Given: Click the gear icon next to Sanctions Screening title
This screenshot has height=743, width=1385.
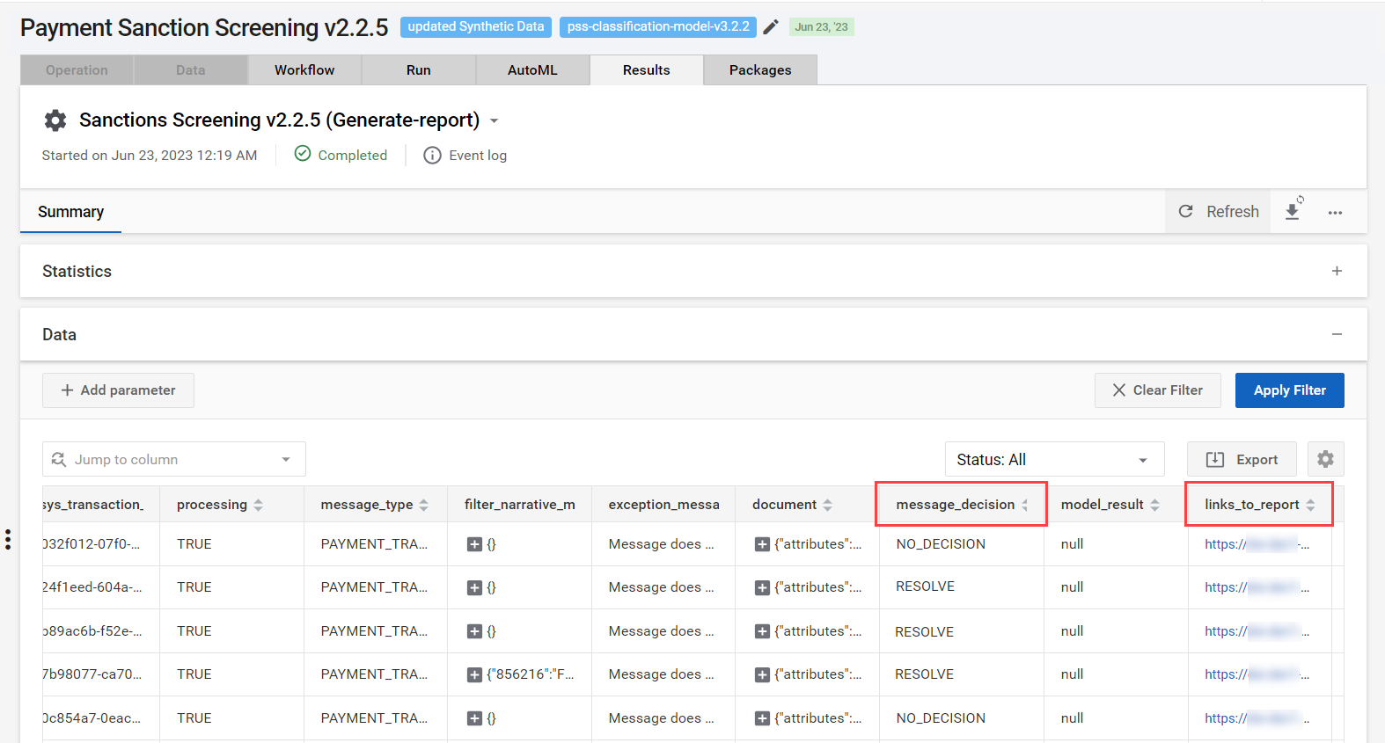Looking at the screenshot, I should 55,120.
